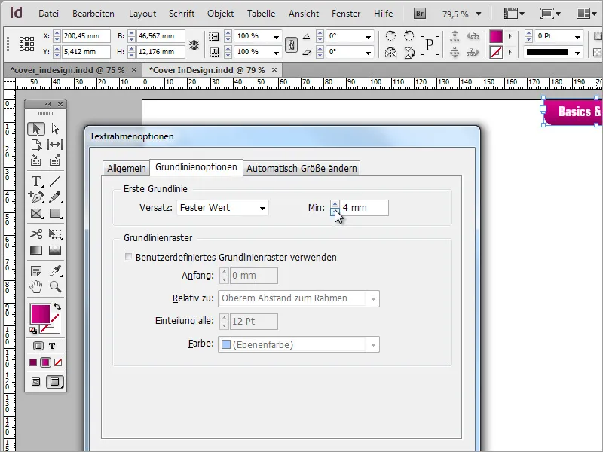Open the Bearbeiten menu
This screenshot has width=603, height=452.
tap(93, 14)
